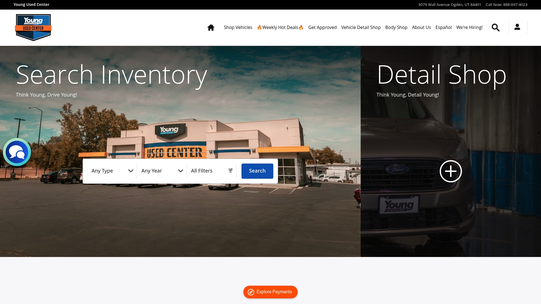
Task: Switch to Español
Action: coord(443,27)
